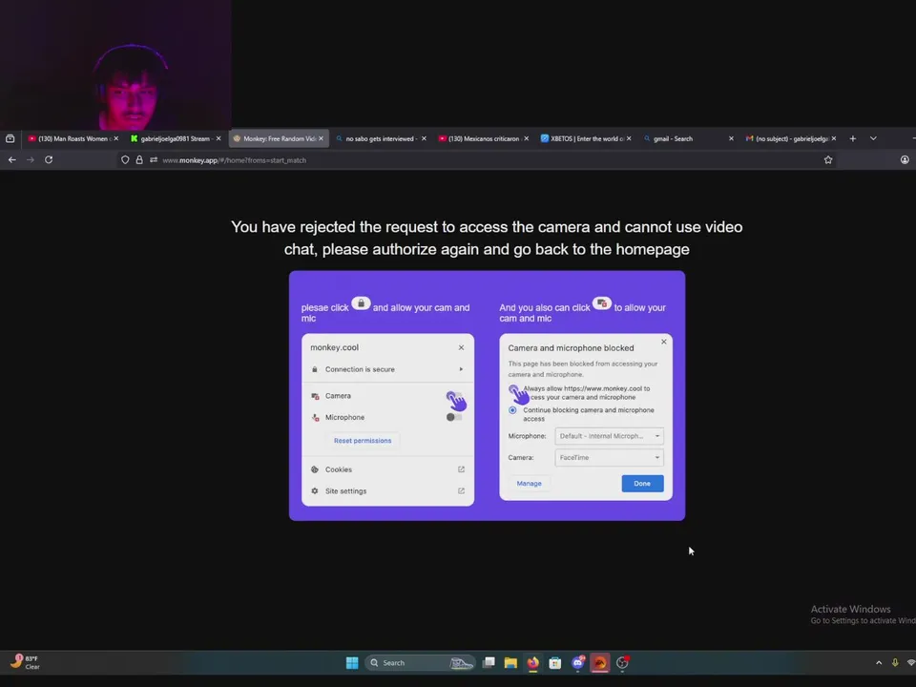Click the Site settings row label
916x687 pixels.
(345, 491)
